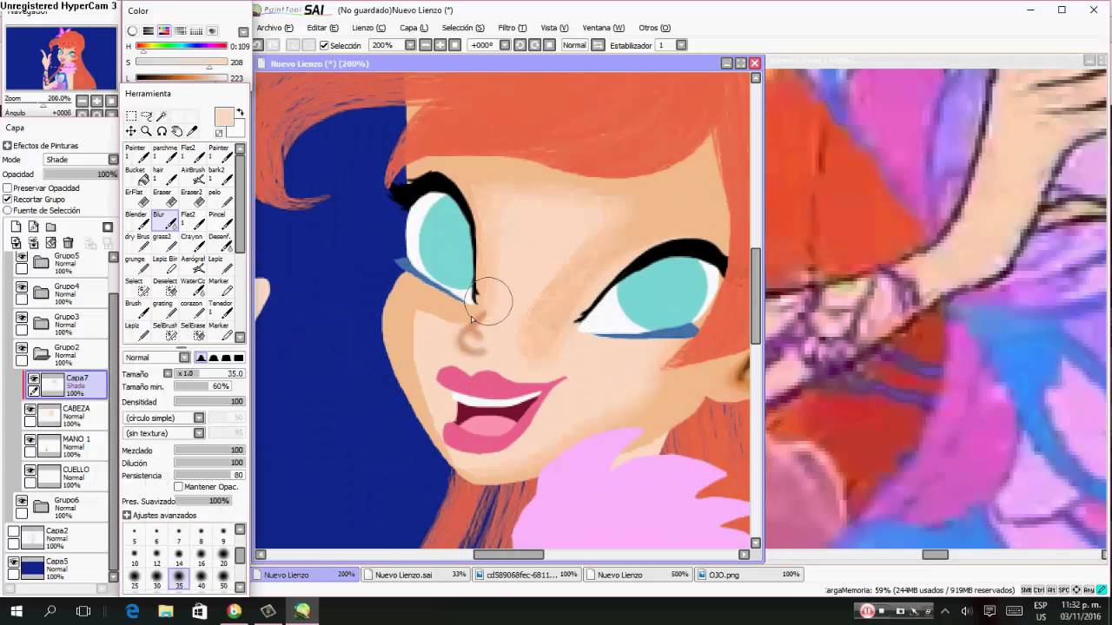
Task: Choose the Blur brush
Action: [x=165, y=220]
